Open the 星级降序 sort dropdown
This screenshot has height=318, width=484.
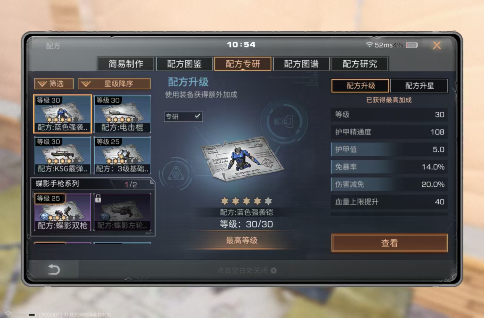click(114, 84)
